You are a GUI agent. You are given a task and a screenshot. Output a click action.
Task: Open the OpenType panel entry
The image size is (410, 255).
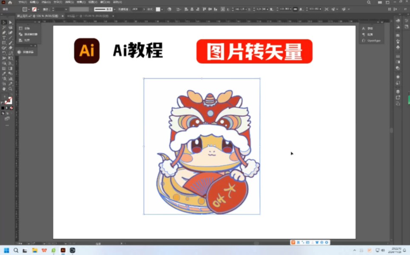(372, 41)
